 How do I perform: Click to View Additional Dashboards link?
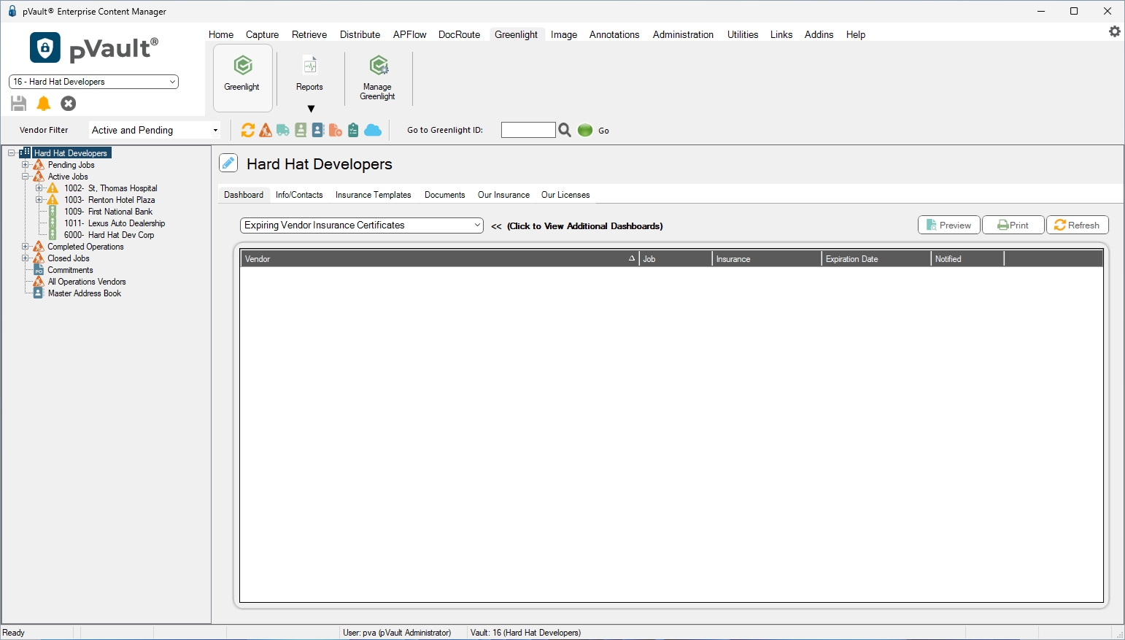pos(585,226)
